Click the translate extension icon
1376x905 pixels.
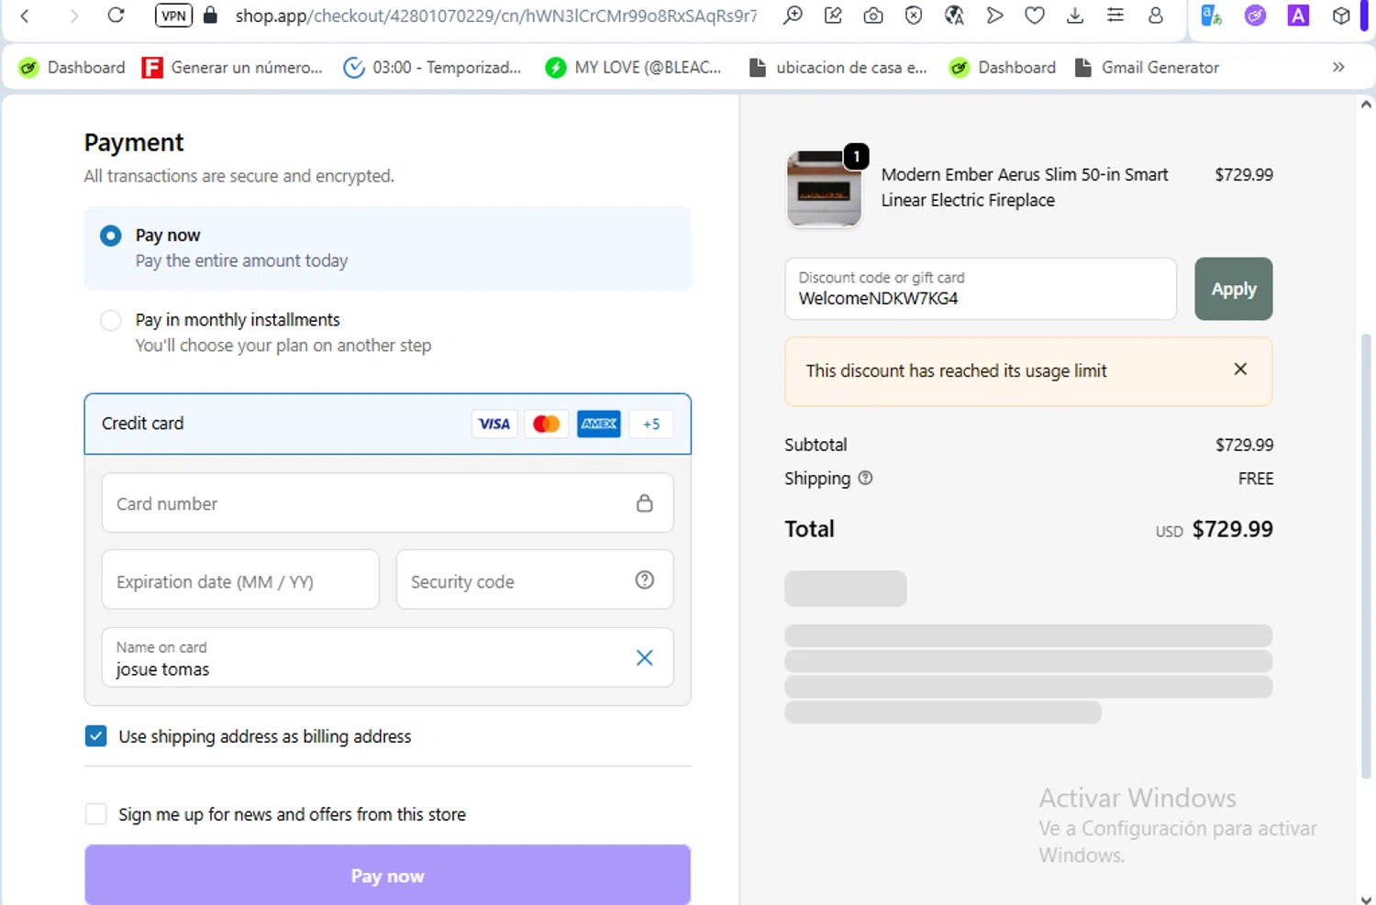click(x=1212, y=16)
